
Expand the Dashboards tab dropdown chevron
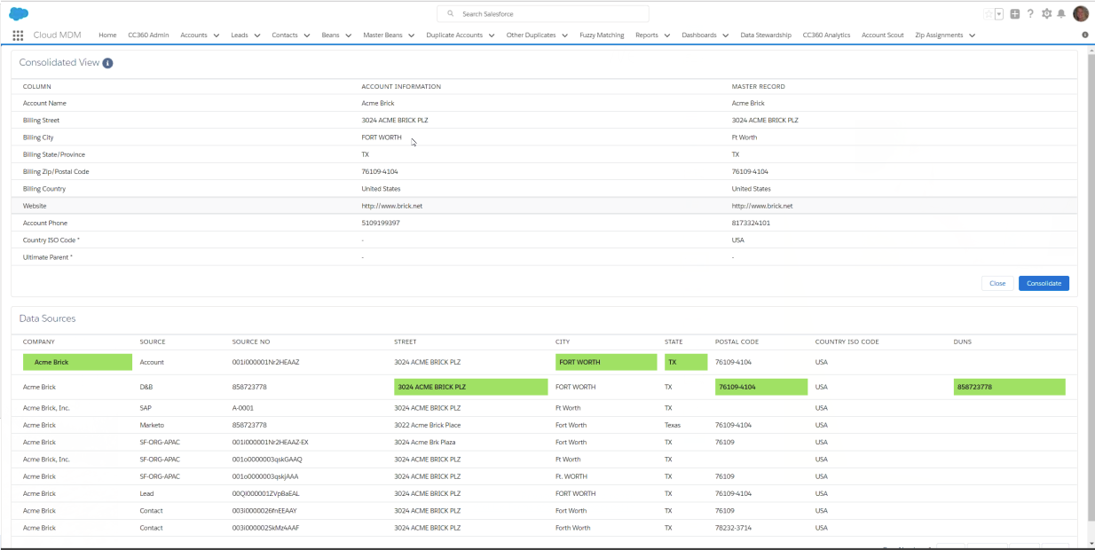[x=725, y=35]
